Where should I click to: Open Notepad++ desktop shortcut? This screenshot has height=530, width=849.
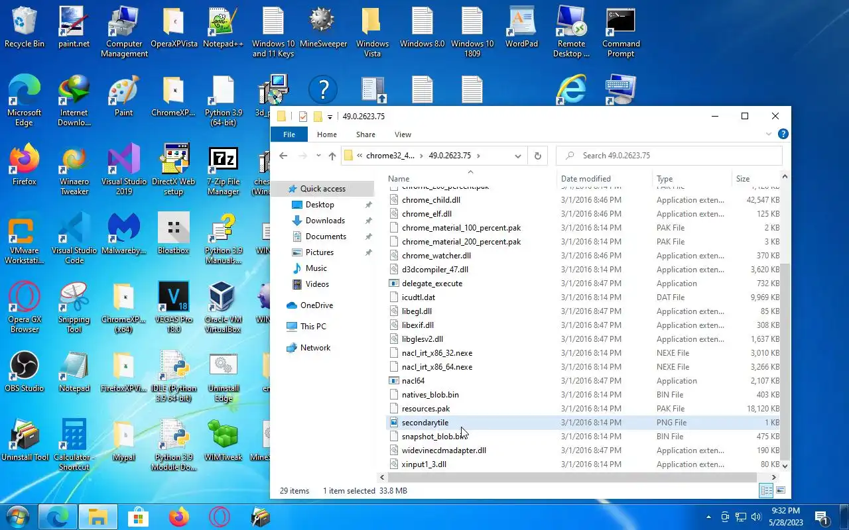tap(224, 28)
